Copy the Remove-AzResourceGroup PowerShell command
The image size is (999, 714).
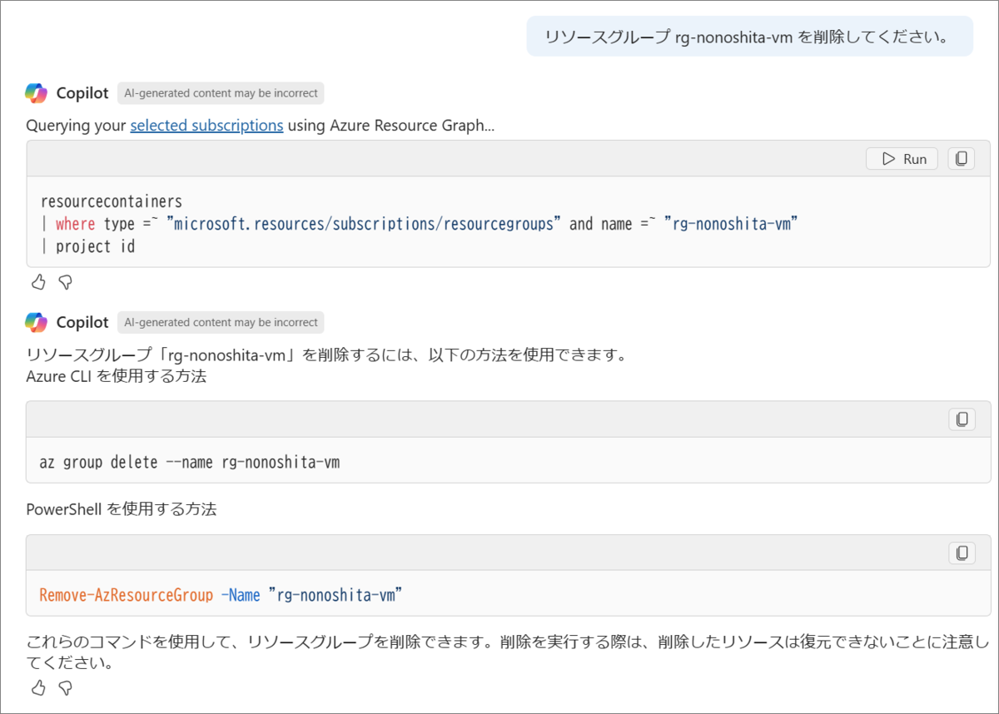click(962, 553)
